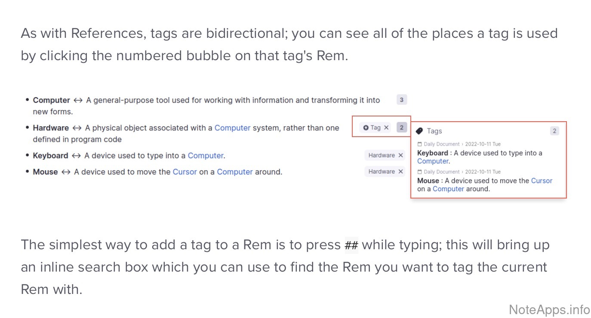
Task: Open Cursor link inside Tags popup
Action: click(x=542, y=181)
